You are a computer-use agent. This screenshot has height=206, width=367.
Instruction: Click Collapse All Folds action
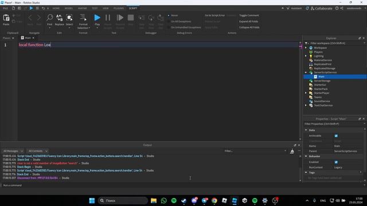tap(249, 27)
